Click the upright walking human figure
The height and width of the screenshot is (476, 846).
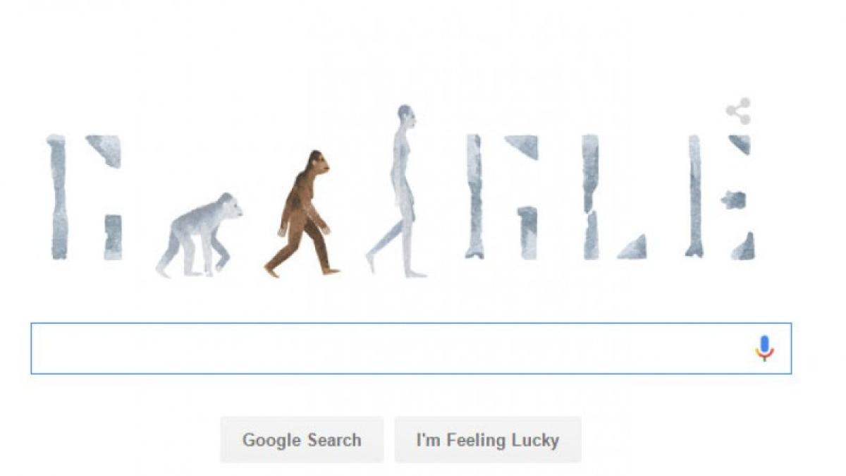(x=398, y=191)
